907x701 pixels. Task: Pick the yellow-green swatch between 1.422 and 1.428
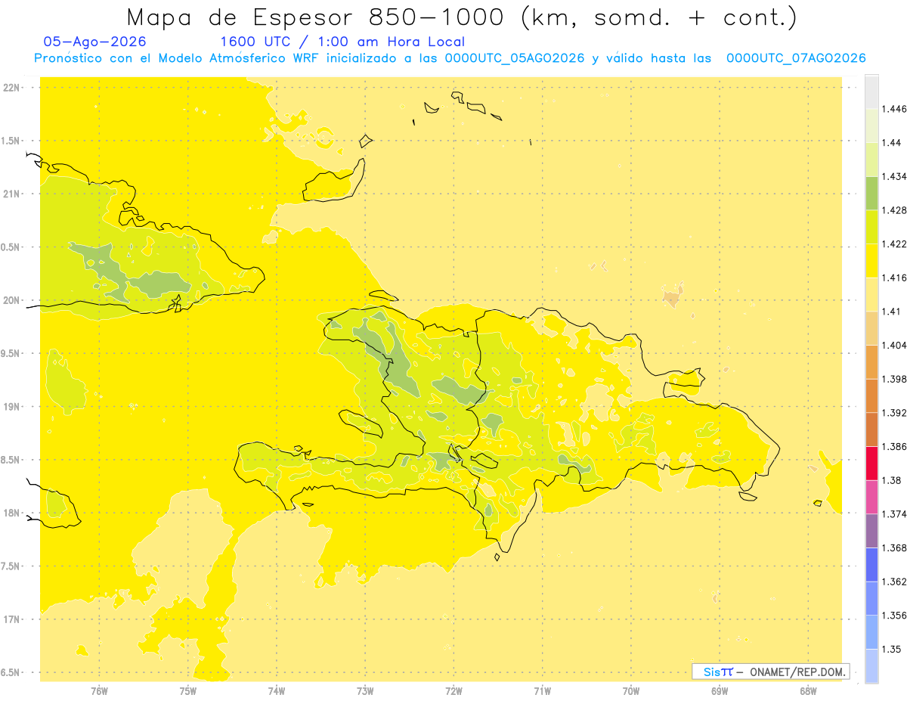pos(871,227)
